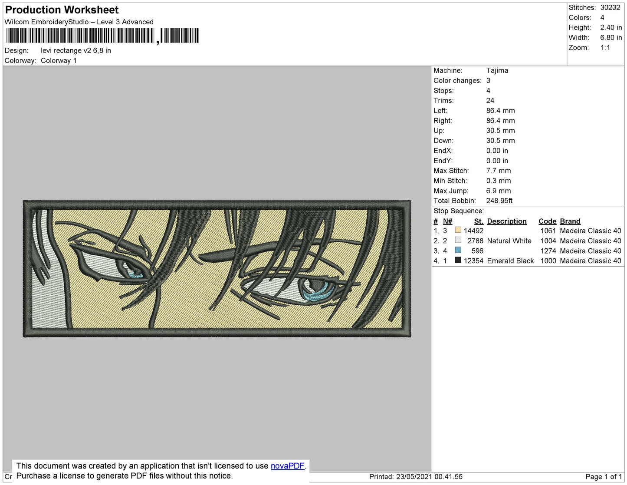Click the Max Jump value '6.9 mm'

[499, 191]
